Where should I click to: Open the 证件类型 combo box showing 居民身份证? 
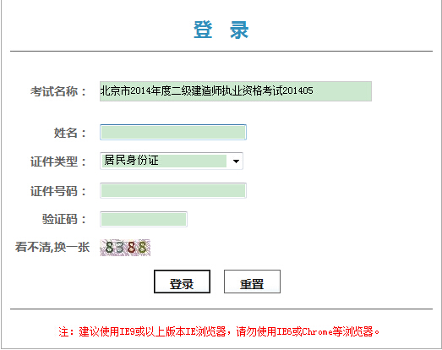click(172, 161)
